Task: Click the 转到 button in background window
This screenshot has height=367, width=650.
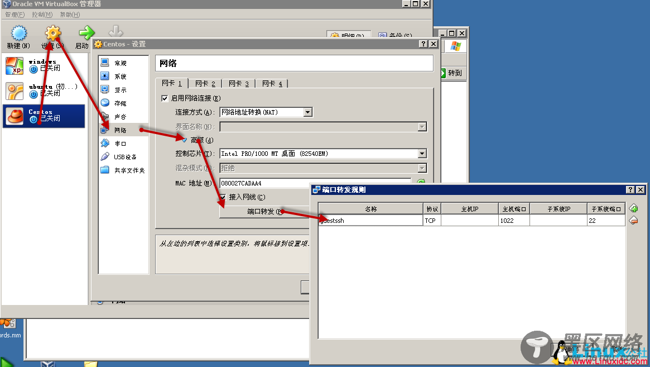Action: (454, 73)
